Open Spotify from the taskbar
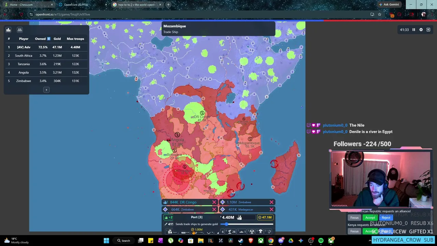 point(321,241)
